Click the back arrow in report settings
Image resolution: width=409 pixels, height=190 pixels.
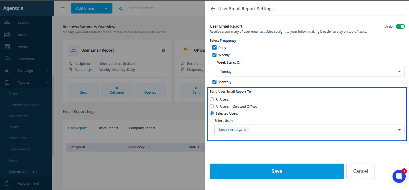pos(213,9)
